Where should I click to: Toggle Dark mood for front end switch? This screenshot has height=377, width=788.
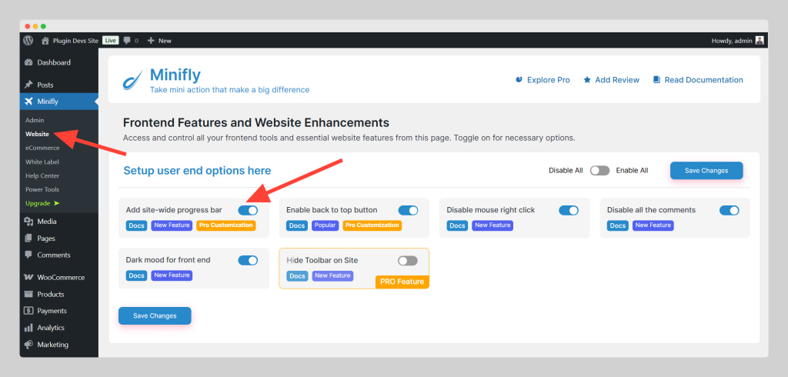(248, 260)
